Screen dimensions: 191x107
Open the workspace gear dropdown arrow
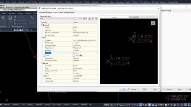168,105
